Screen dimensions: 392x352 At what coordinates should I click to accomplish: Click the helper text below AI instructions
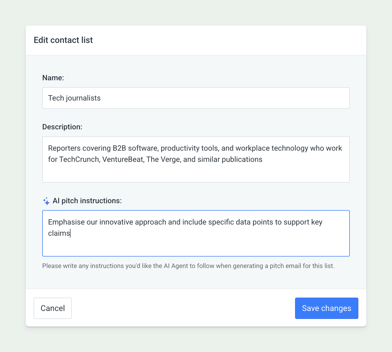coord(188,266)
